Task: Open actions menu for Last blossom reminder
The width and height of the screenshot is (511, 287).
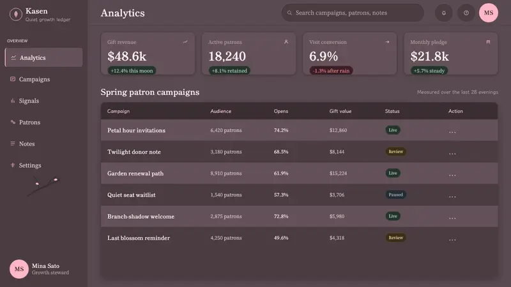Action: coord(452,239)
